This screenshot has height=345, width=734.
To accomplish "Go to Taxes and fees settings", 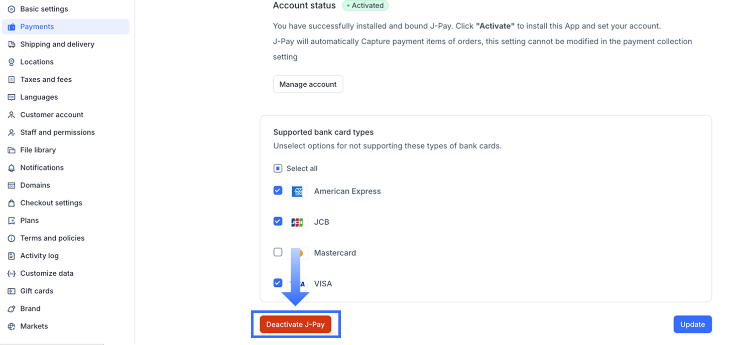I will (x=46, y=79).
